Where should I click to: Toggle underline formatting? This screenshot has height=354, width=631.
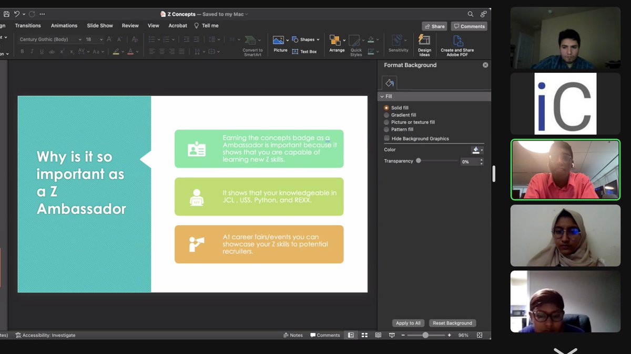42,51
